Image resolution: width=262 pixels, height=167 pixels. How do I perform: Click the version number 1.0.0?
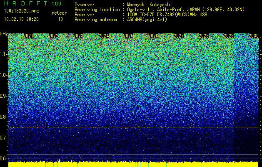click(57, 3)
